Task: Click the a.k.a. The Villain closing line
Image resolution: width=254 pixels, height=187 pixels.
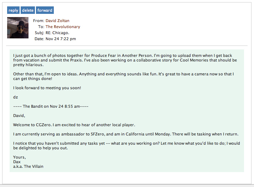Action: (x=28, y=166)
